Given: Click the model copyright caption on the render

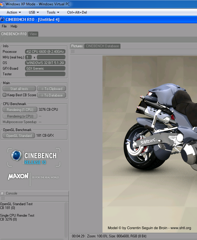Looking at the screenshot, I should (x=149, y=228).
